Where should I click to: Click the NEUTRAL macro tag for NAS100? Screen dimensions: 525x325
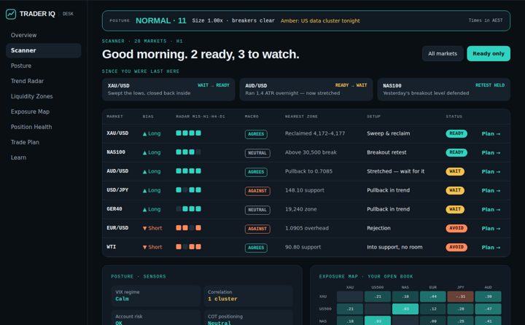tap(257, 153)
